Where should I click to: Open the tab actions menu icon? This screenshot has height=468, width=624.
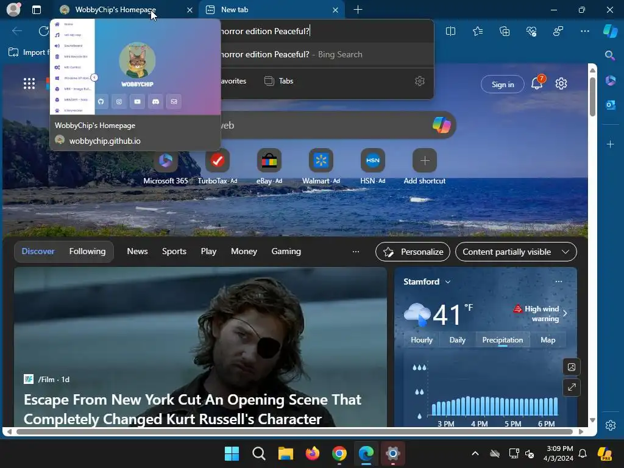(36, 10)
